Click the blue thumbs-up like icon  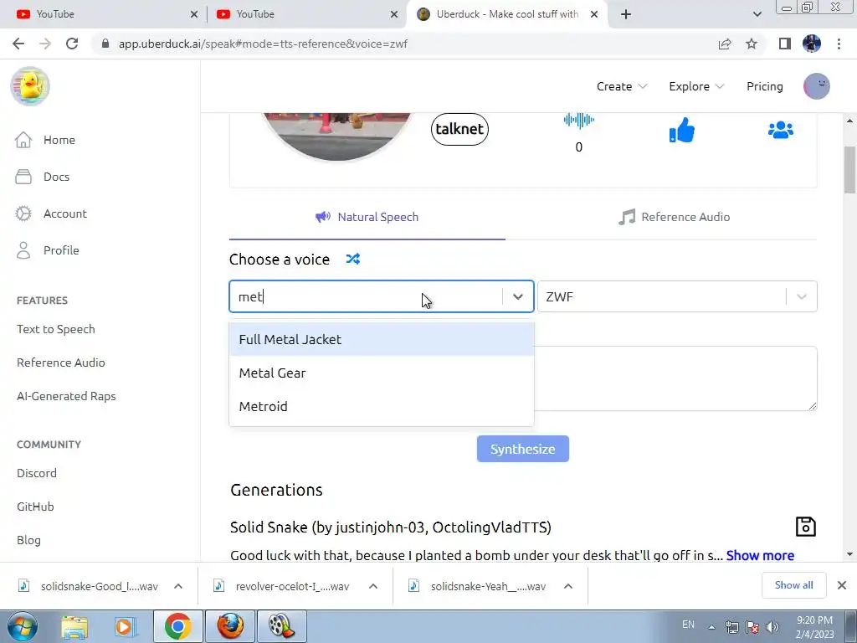(681, 131)
